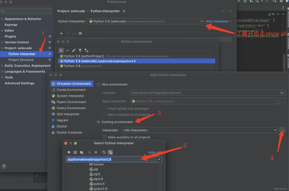
Task: Choose Docker Compose interpreter type
Action: click(69, 132)
